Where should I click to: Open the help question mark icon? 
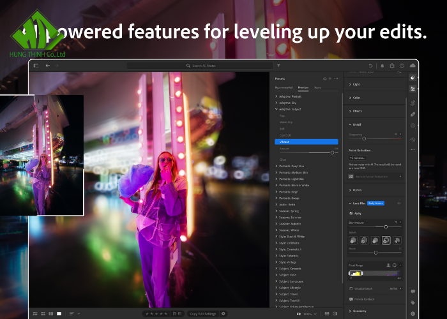402,66
